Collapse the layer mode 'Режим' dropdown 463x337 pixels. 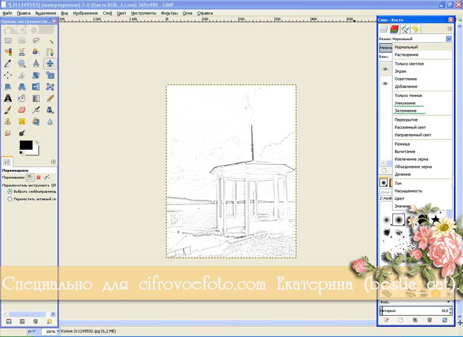(x=449, y=39)
